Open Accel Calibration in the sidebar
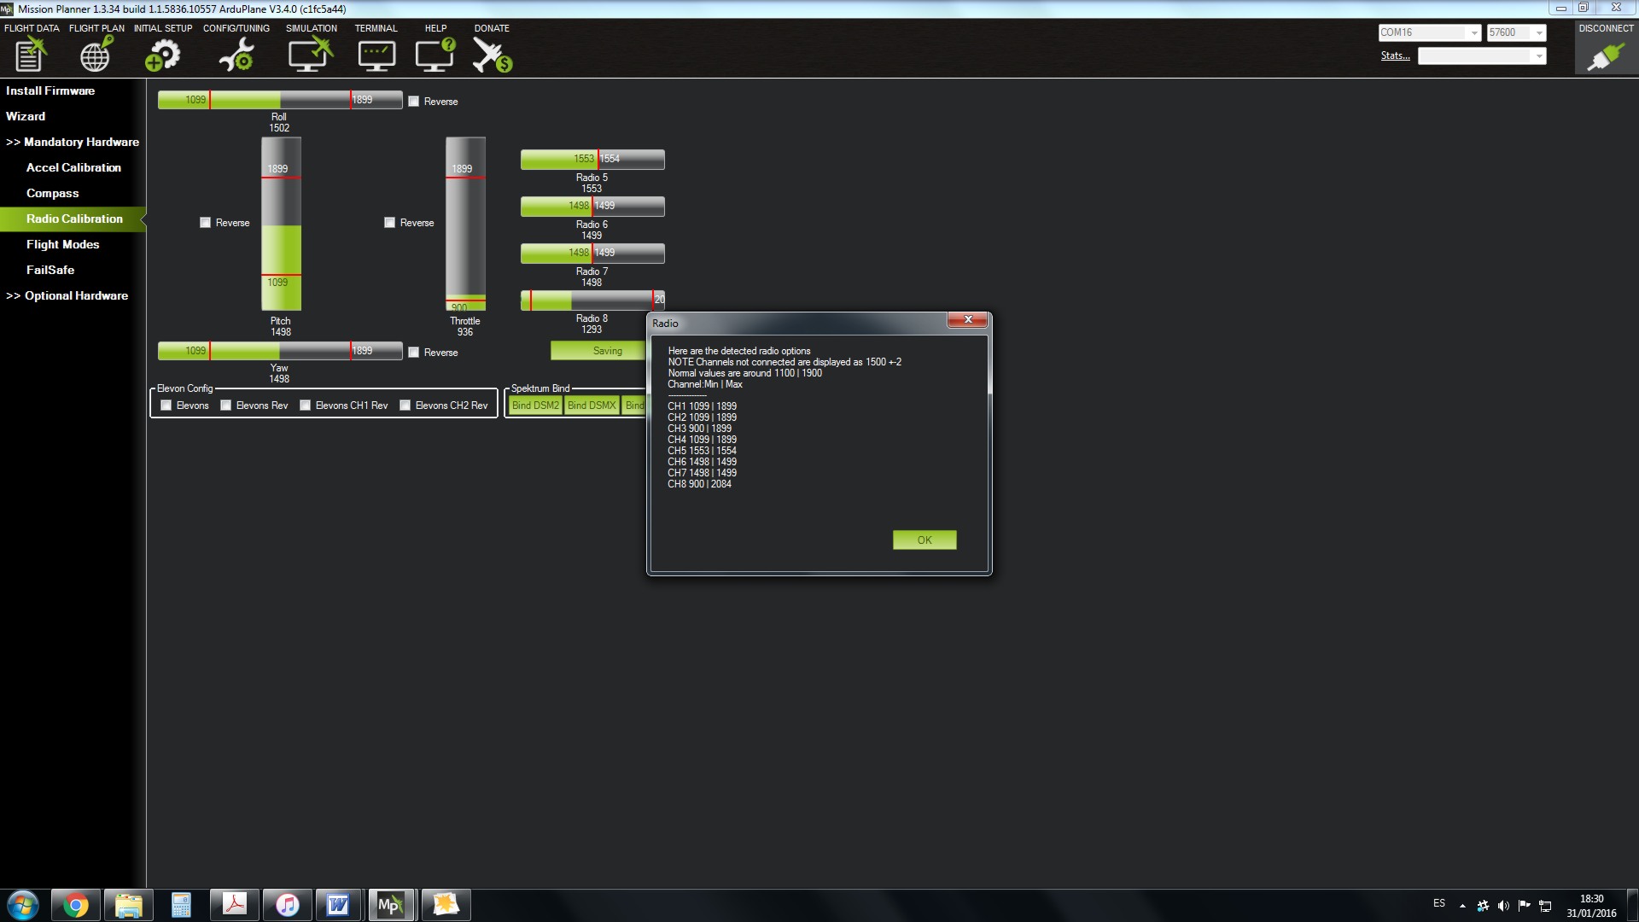This screenshot has width=1639, height=922. coord(73,167)
